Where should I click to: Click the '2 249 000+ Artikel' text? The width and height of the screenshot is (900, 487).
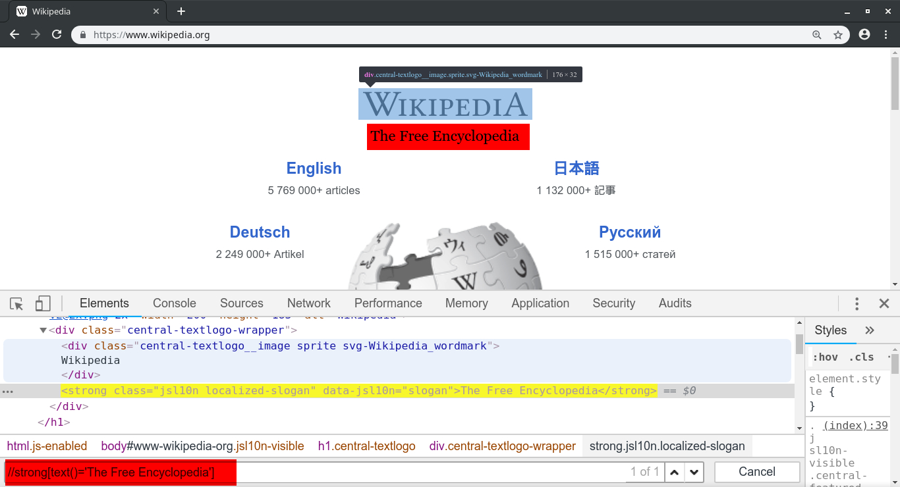260,255
